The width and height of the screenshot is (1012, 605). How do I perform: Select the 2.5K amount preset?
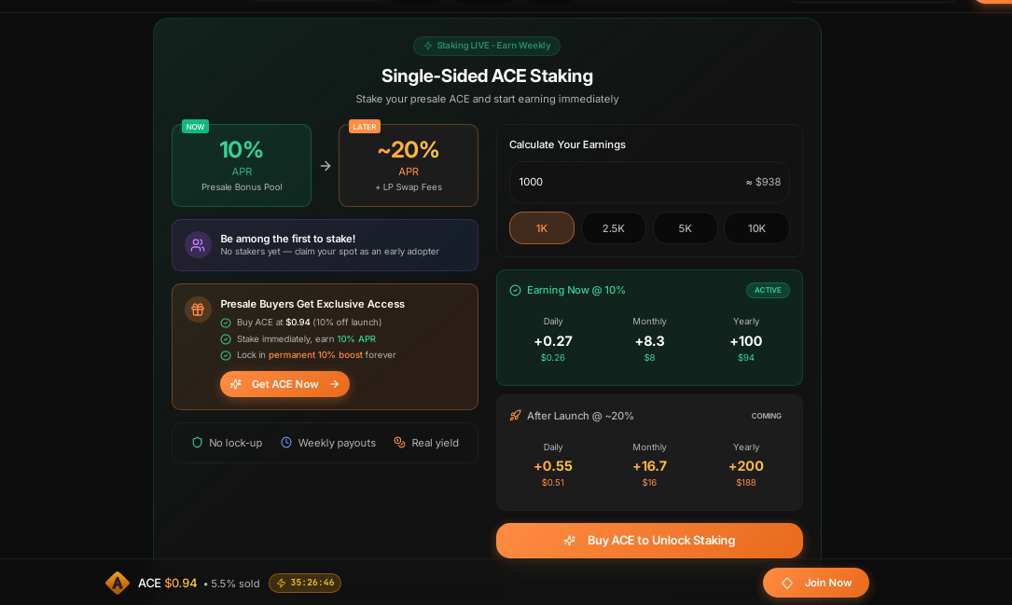pos(614,228)
